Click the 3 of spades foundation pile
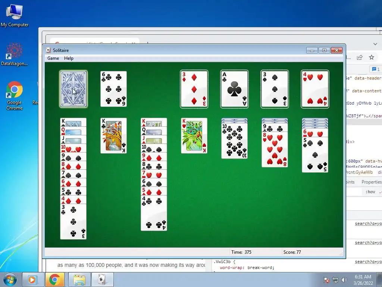The height and width of the screenshot is (287, 382). click(275, 89)
